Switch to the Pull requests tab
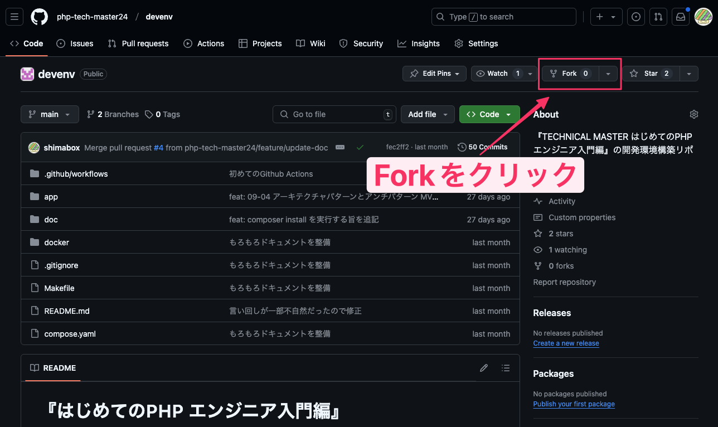This screenshot has height=427, width=718. point(138,43)
